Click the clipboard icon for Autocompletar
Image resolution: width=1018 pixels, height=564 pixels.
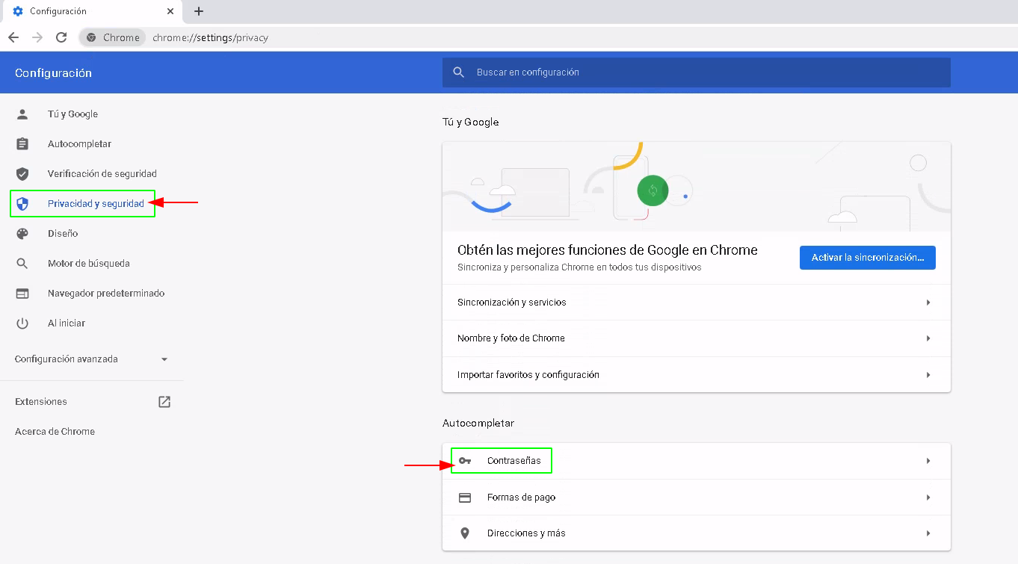(x=22, y=144)
